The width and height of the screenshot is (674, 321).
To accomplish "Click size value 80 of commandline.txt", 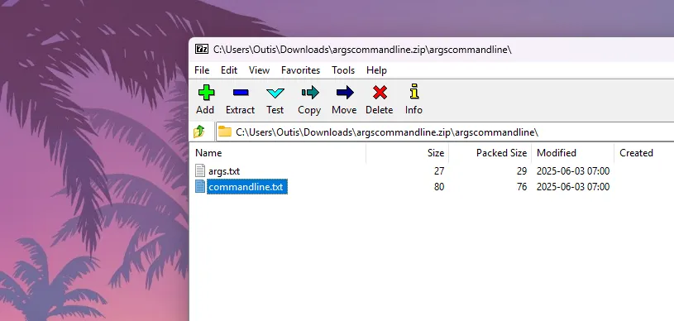I will click(439, 187).
